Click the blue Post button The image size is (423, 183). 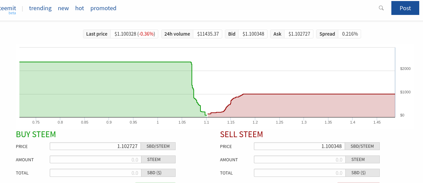click(405, 8)
